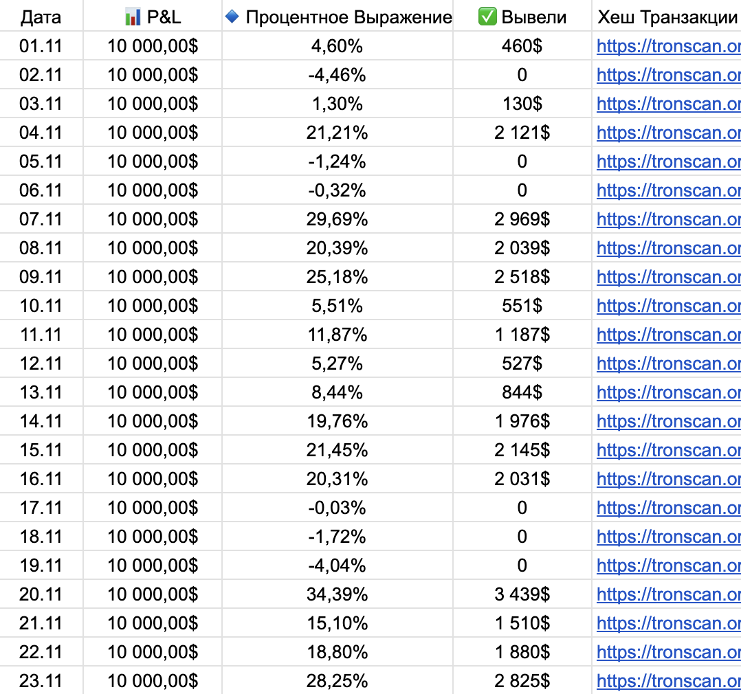Select the date cell 10.11
The height and width of the screenshot is (694, 741).
[x=41, y=306]
